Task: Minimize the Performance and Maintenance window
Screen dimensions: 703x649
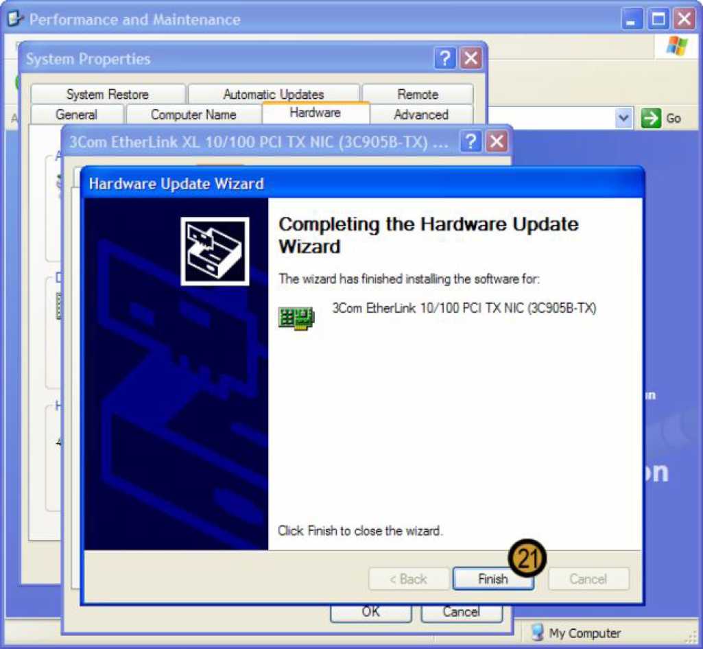Action: pyautogui.click(x=632, y=19)
